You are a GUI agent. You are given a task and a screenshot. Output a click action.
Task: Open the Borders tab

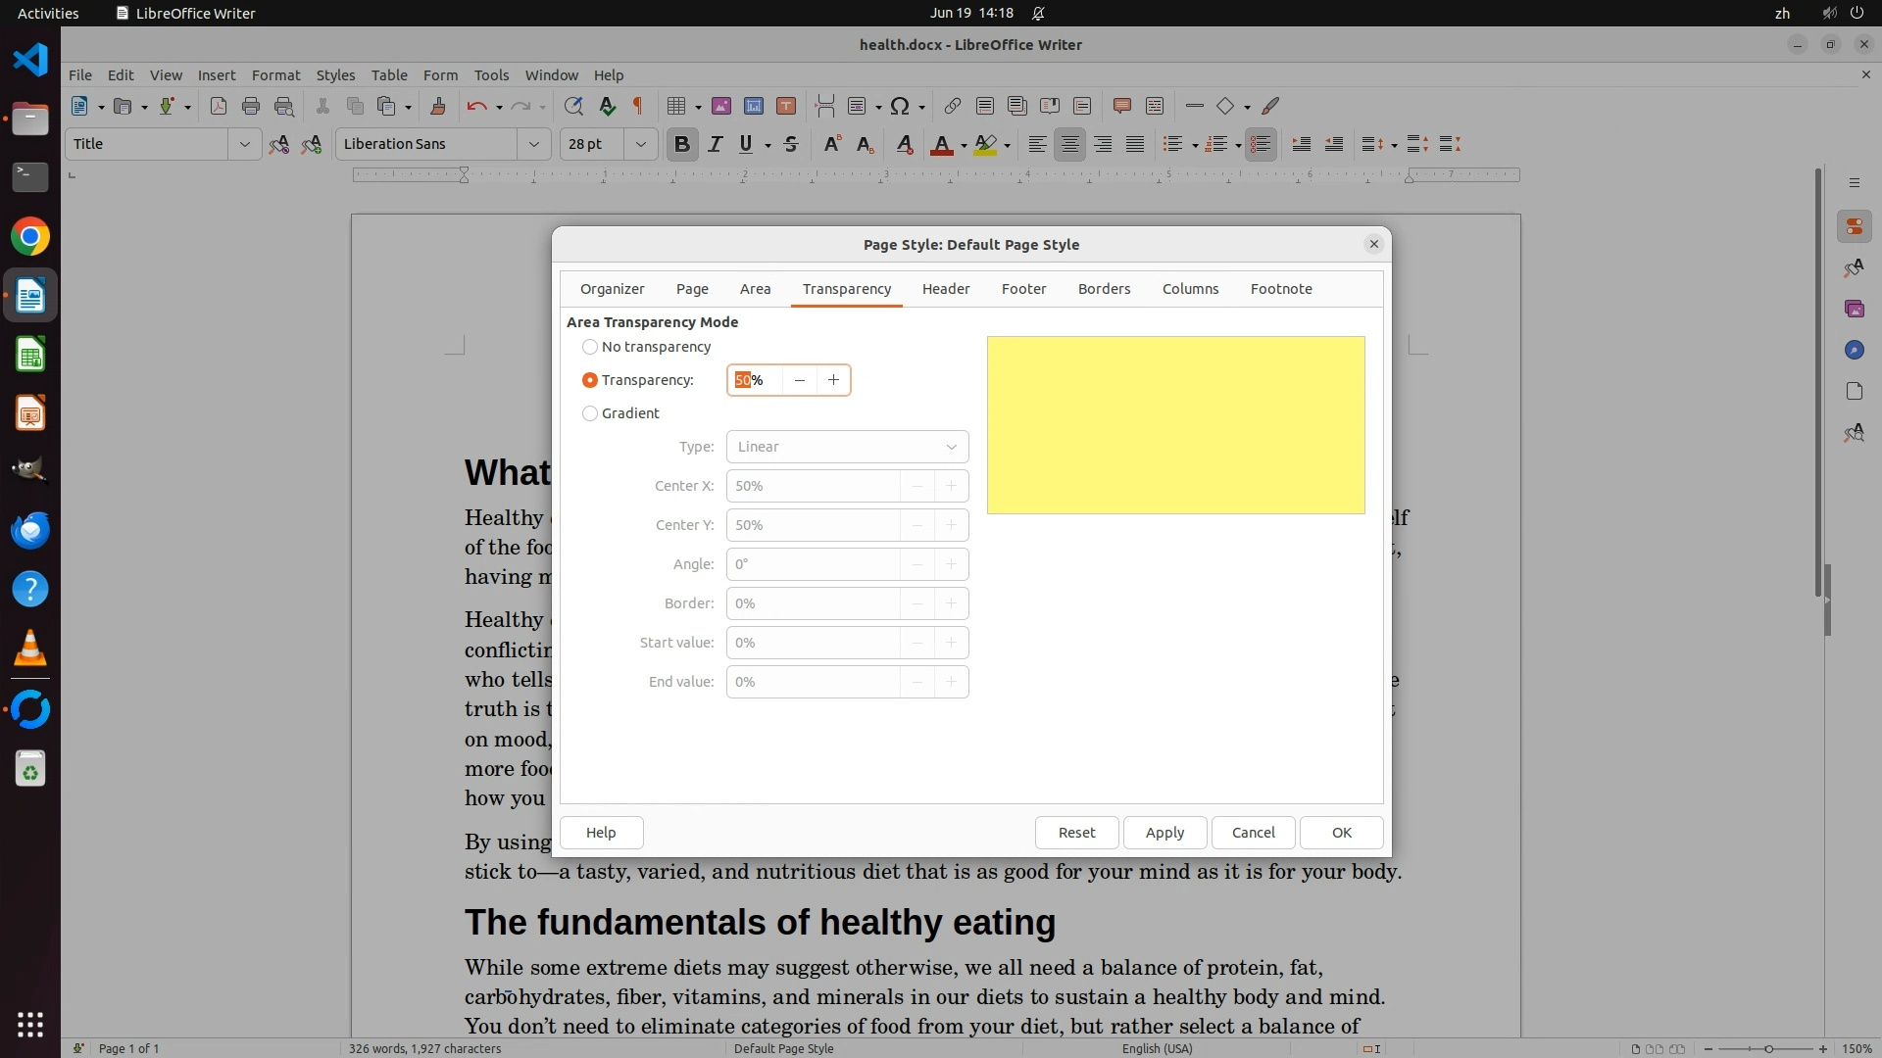[1104, 289]
